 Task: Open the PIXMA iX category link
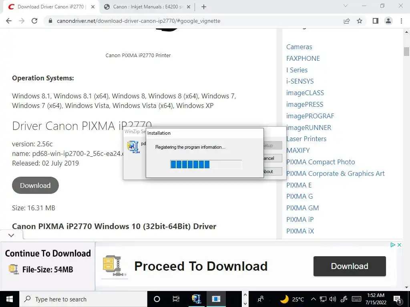(300, 231)
